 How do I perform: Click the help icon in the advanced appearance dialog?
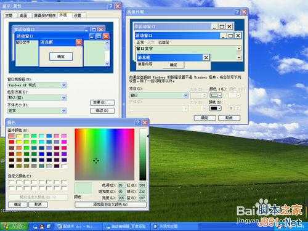[237, 12]
